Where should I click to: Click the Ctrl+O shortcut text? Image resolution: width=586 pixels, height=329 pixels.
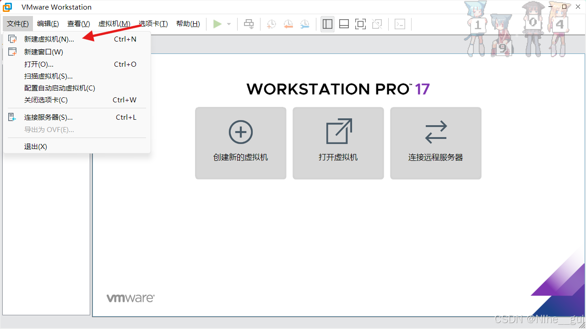coord(125,64)
